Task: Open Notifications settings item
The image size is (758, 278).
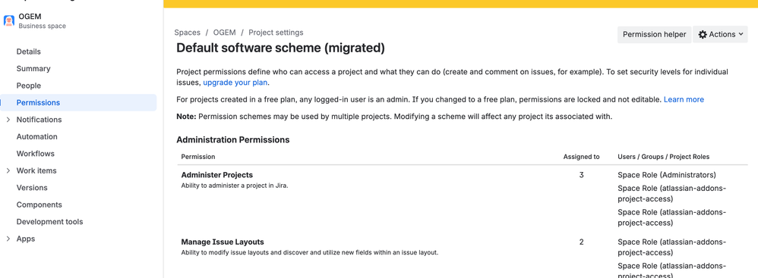Action: click(39, 120)
